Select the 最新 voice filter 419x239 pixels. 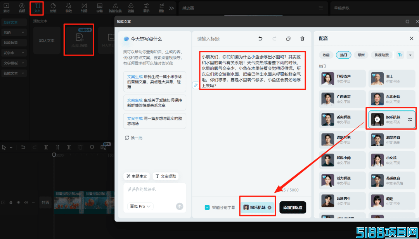pyautogui.click(x=361, y=55)
